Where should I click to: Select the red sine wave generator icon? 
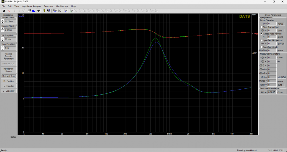tap(8, 11)
